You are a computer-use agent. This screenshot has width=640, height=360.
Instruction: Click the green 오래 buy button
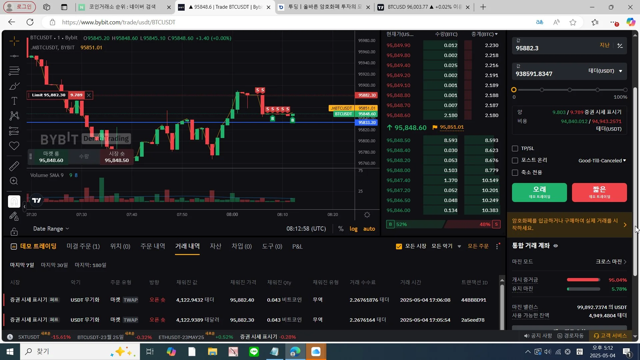pos(539,192)
